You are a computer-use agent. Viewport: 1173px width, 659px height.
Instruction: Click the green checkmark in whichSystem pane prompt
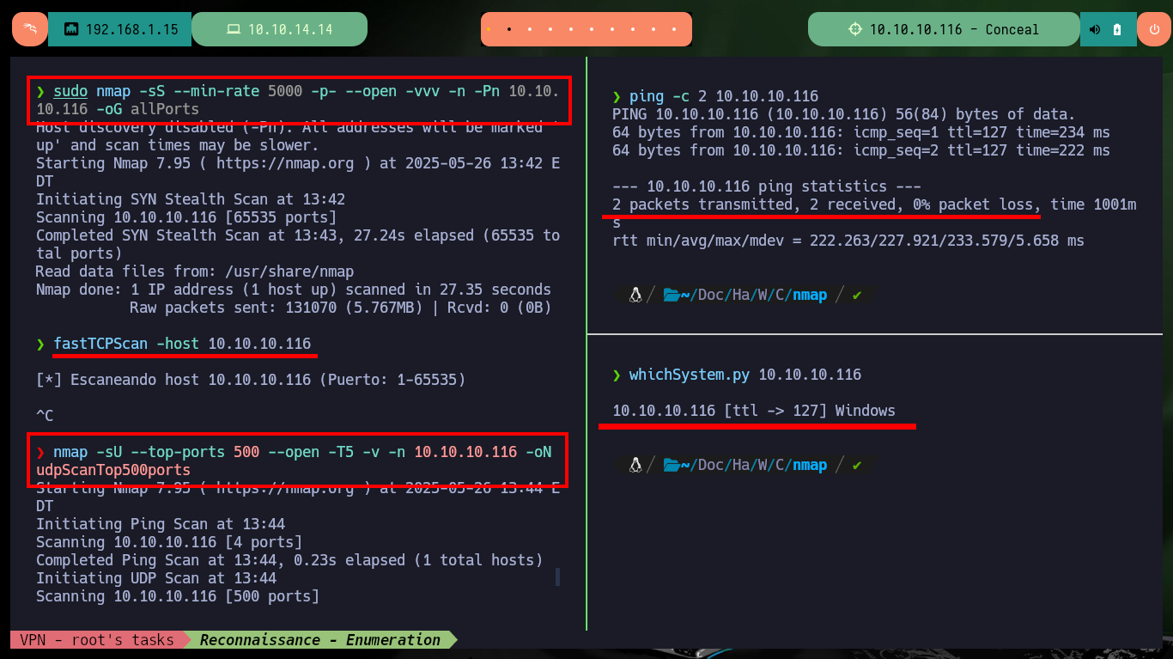(x=857, y=465)
